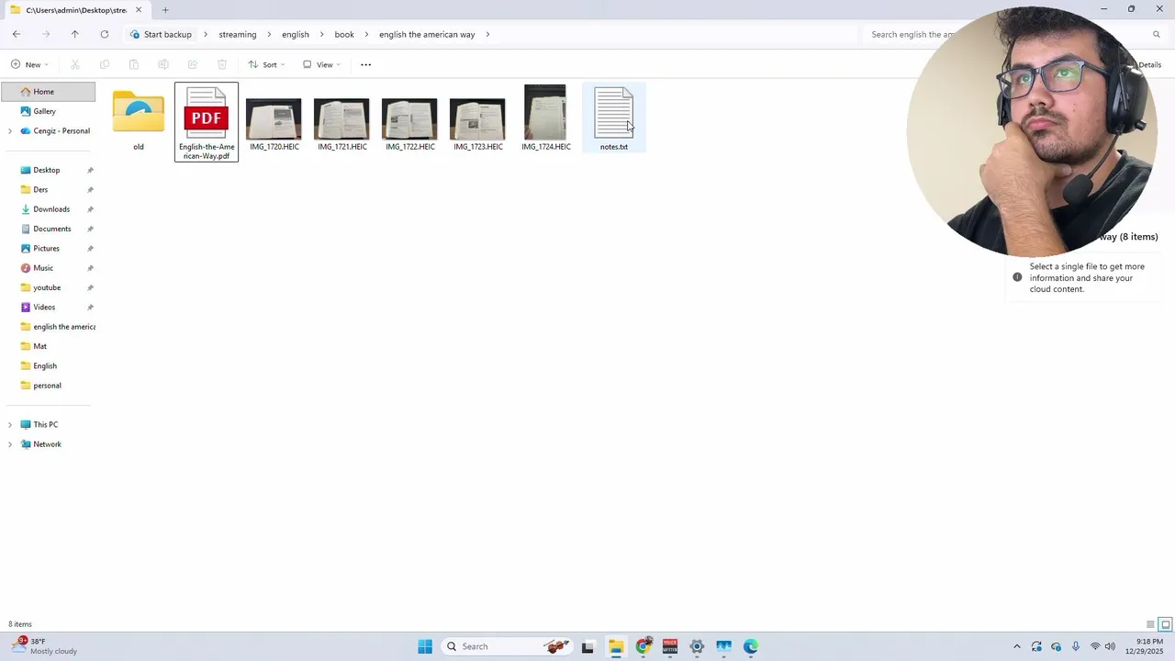1175x661 pixels.
Task: Open Microsoft Edge from the taskbar
Action: (x=751, y=646)
